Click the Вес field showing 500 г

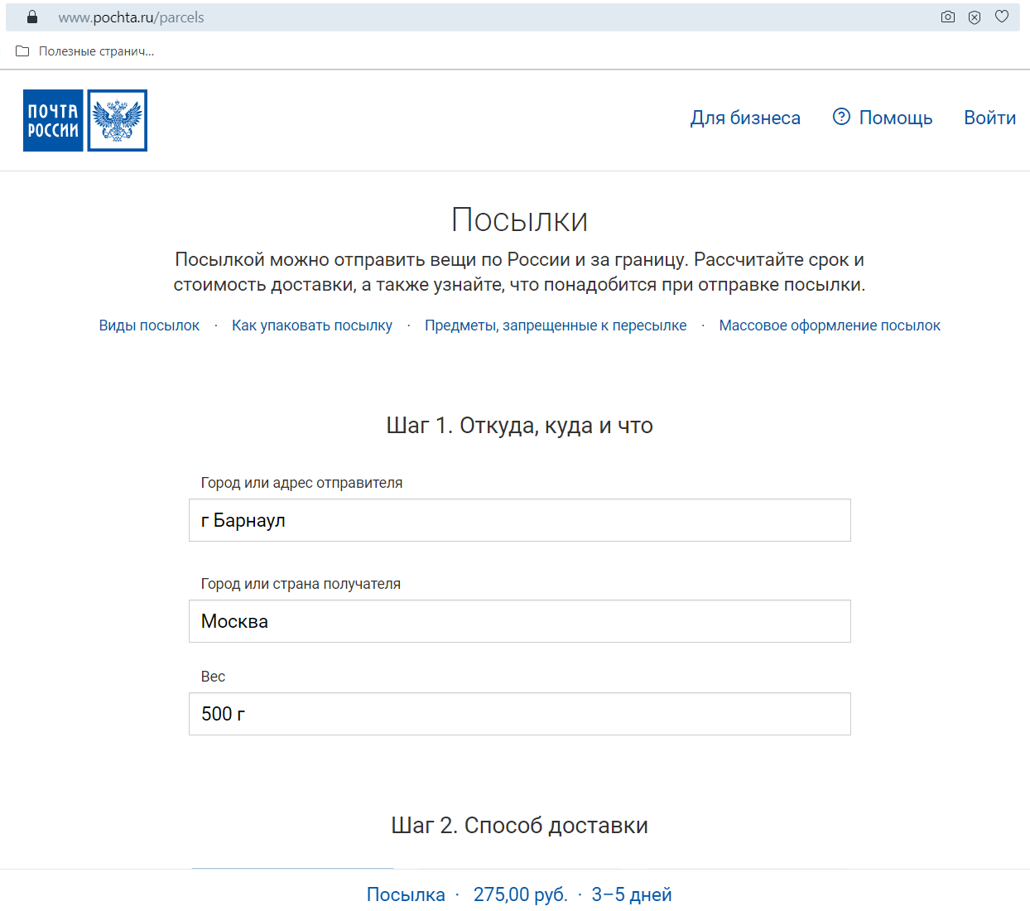pyautogui.click(x=520, y=714)
